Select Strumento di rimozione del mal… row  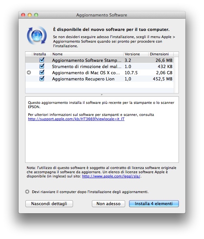point(99,66)
